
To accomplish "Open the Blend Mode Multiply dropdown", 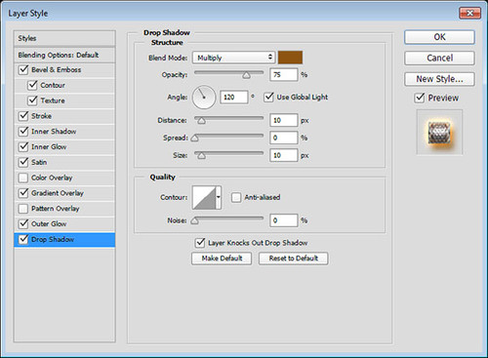I will pyautogui.click(x=233, y=58).
